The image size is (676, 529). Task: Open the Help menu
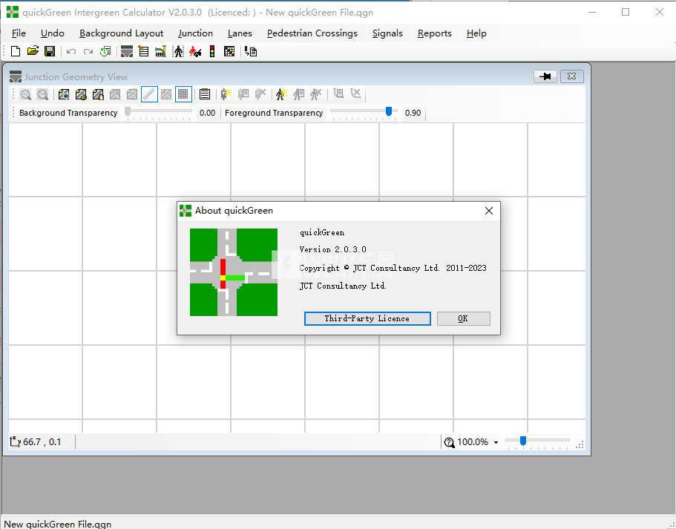click(x=476, y=33)
